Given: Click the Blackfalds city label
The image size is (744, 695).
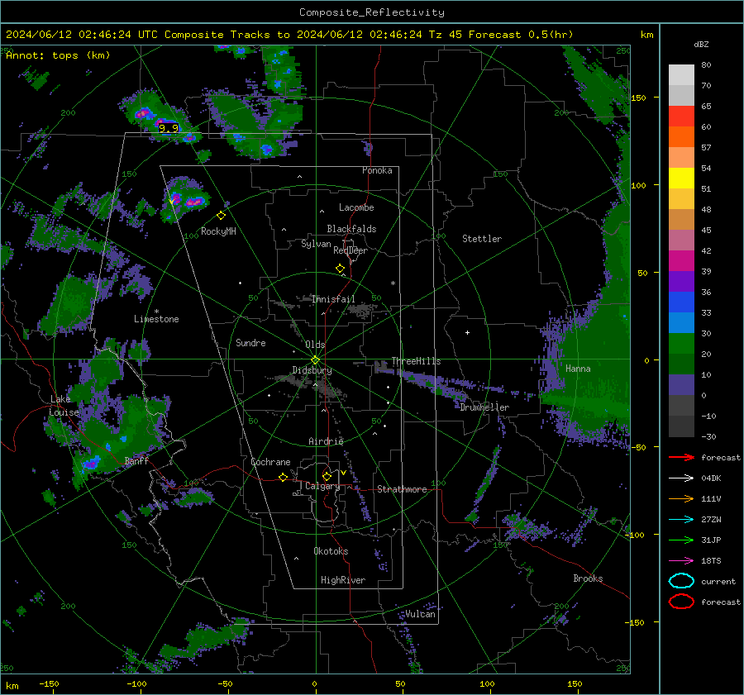Looking at the screenshot, I should [x=351, y=229].
